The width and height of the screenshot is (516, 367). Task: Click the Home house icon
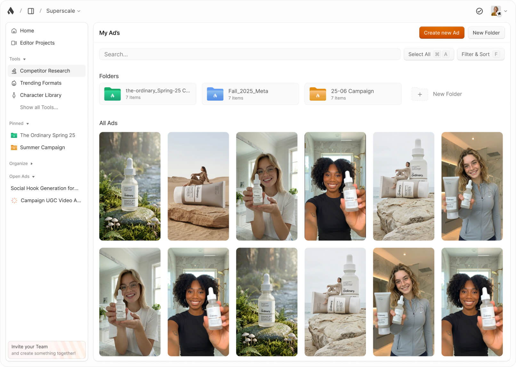point(14,31)
